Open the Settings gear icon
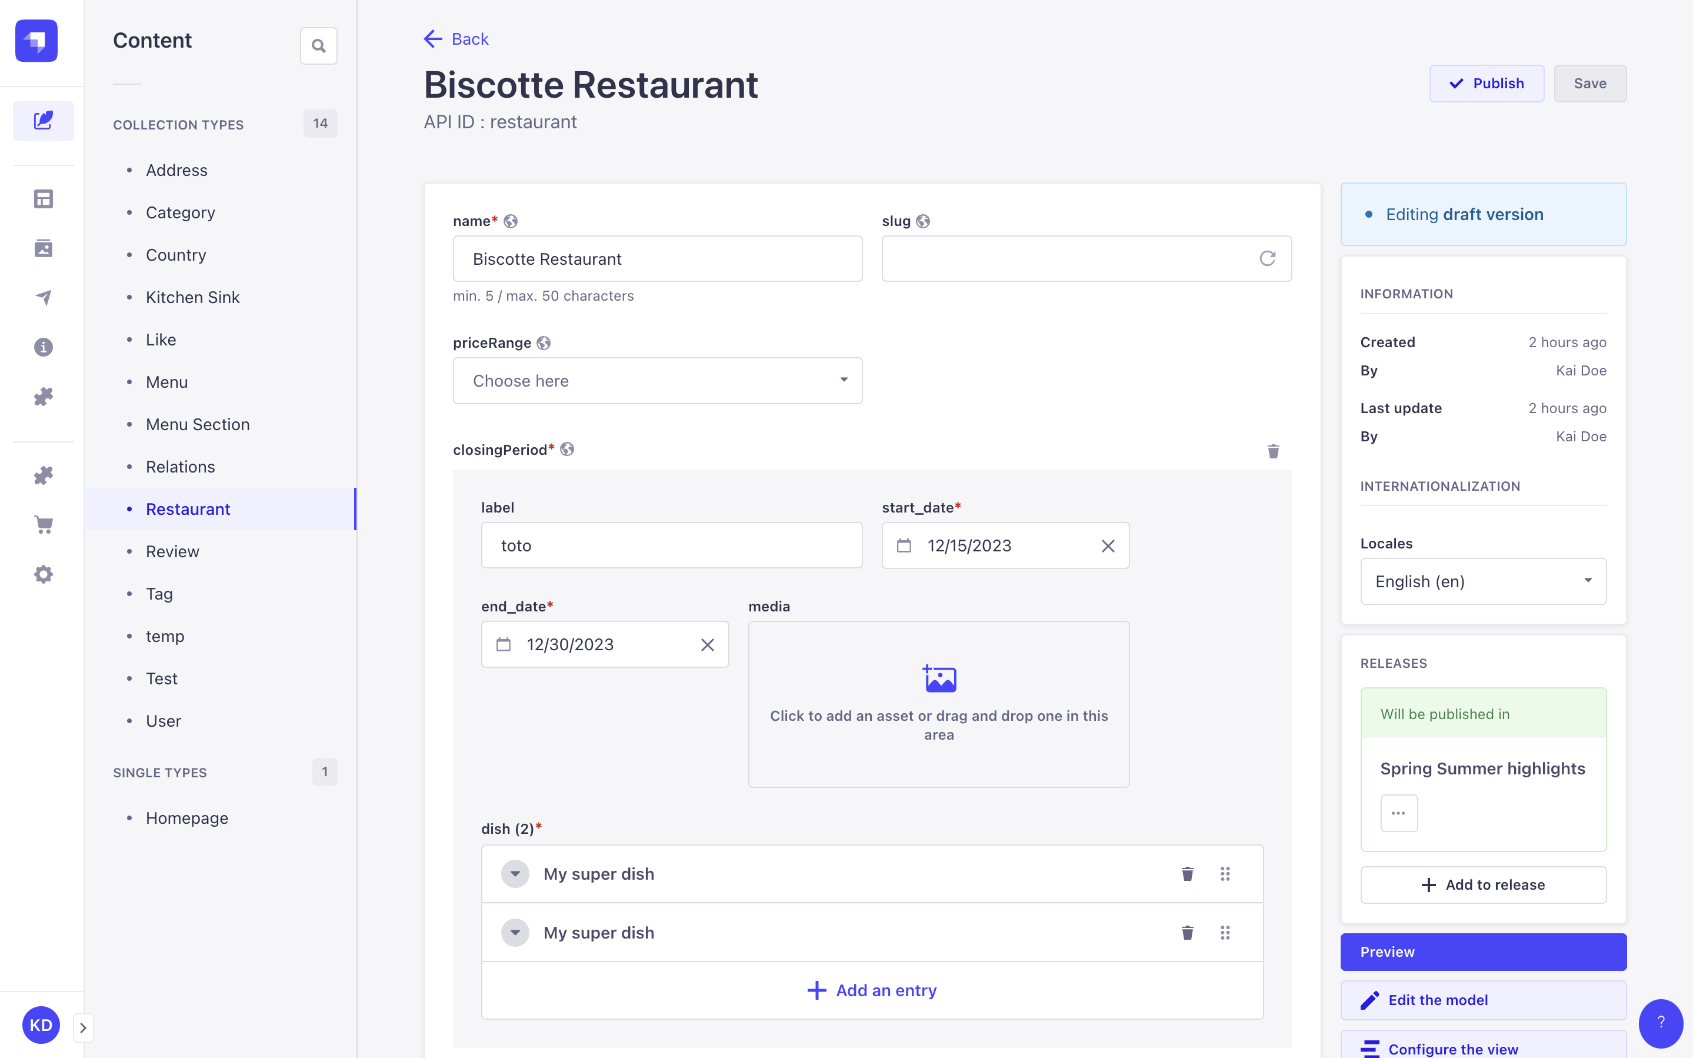 coord(44,574)
